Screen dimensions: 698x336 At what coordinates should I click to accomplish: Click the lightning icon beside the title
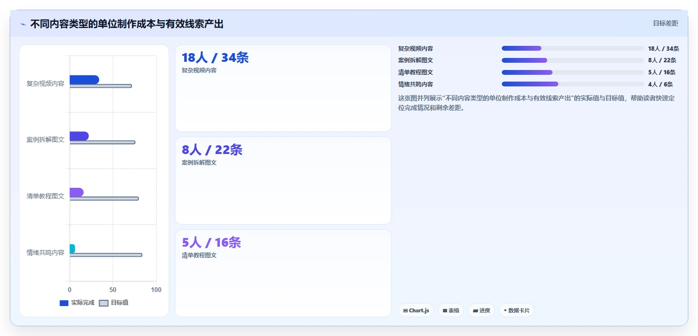[x=23, y=24]
